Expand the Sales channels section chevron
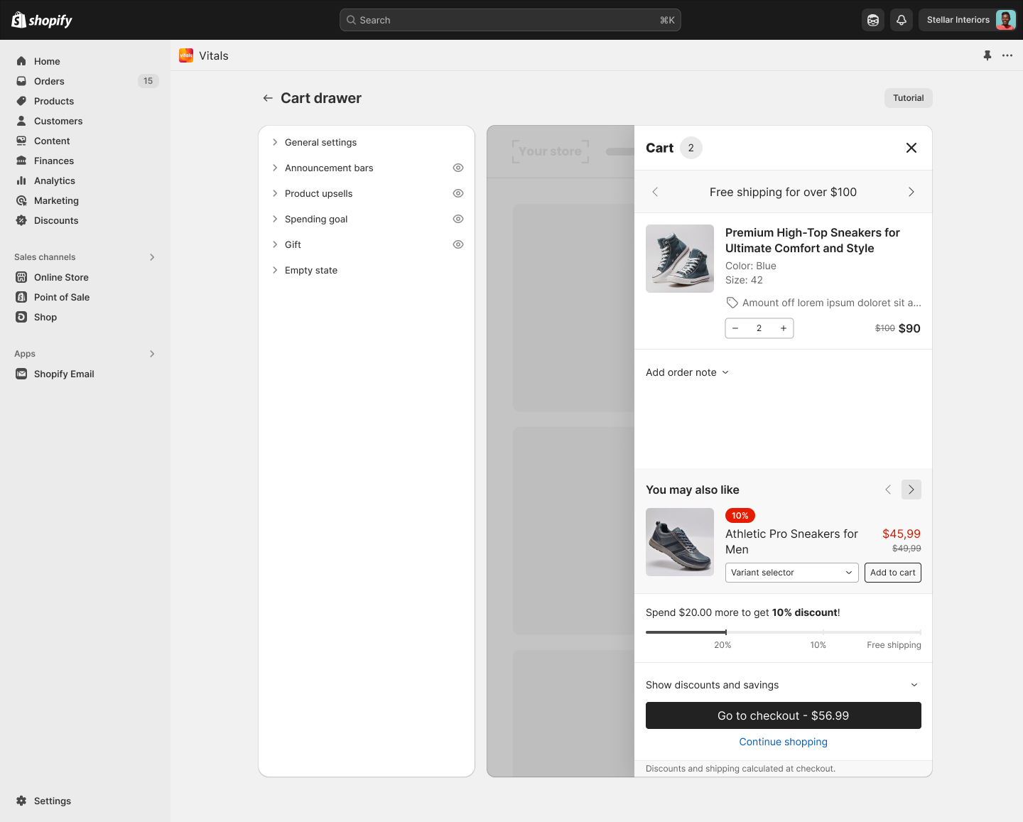1023x822 pixels. pos(152,257)
